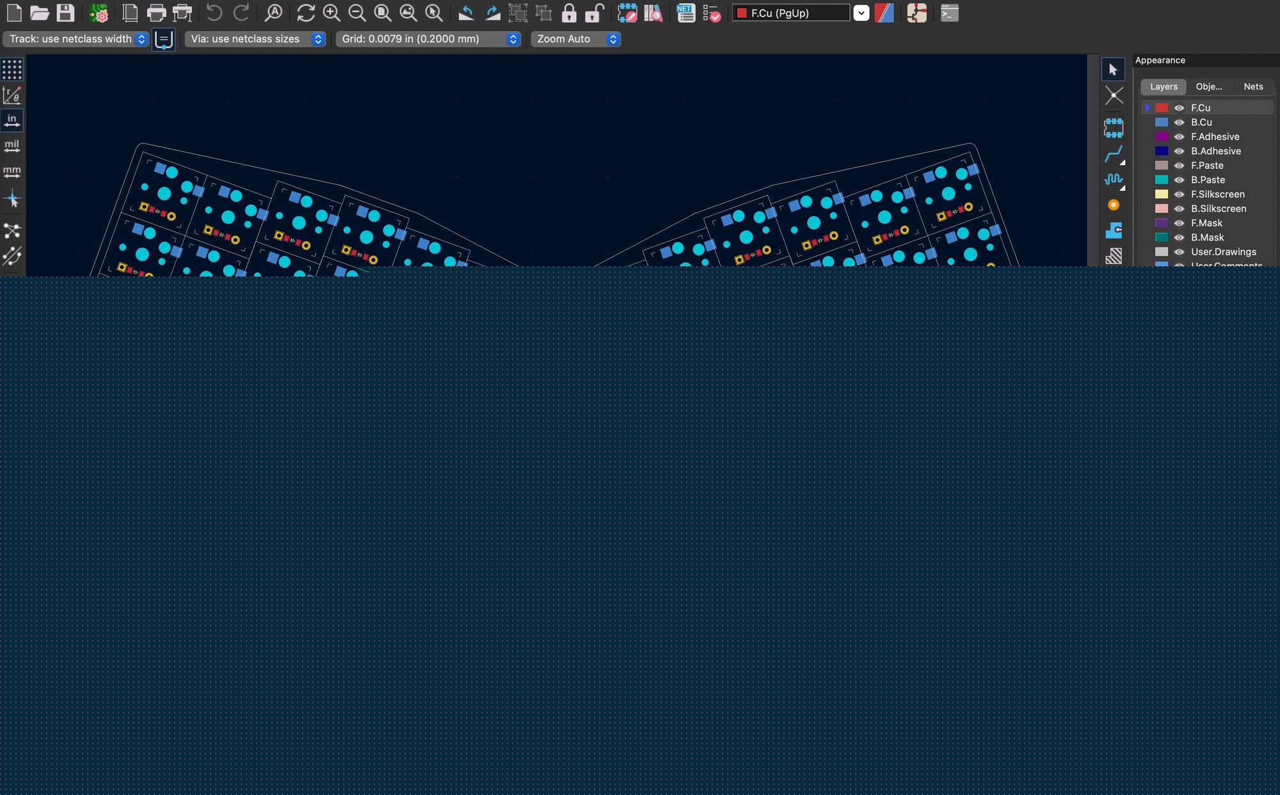Toggle curved ratsnest lines

[x=12, y=256]
